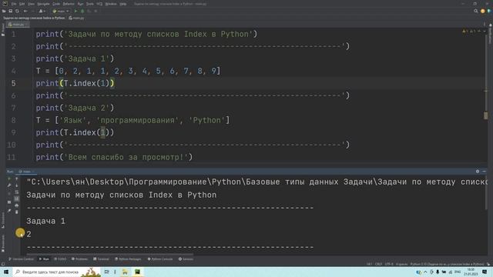Screen dimensions: 493x277
Task: Open the Python Packages tool window
Action: 129,259
